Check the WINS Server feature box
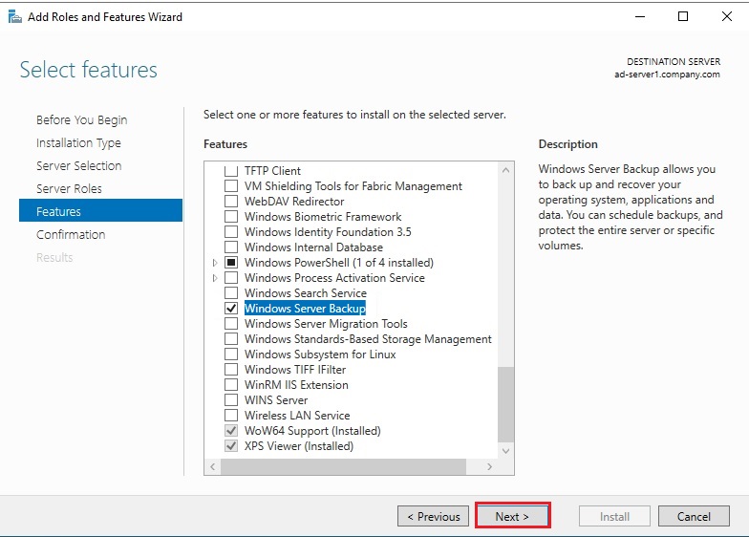 click(230, 400)
